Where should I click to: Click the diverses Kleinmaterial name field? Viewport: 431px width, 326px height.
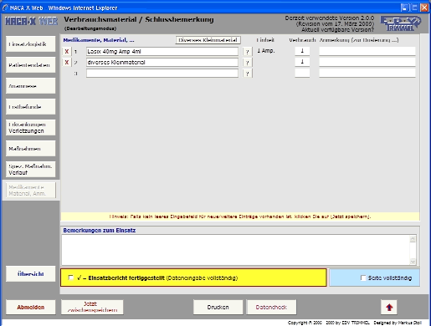tap(162, 63)
